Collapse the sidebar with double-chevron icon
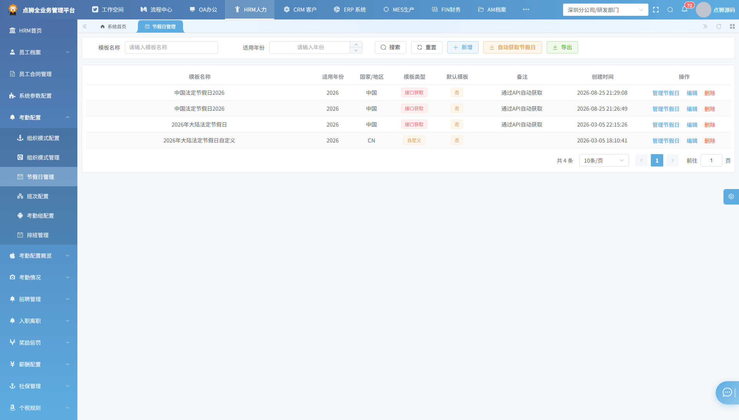739x420 pixels. 85,26
